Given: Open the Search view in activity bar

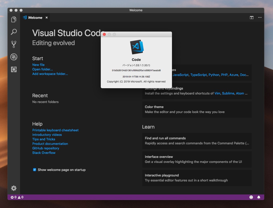Looking at the screenshot, I should tap(14, 32).
